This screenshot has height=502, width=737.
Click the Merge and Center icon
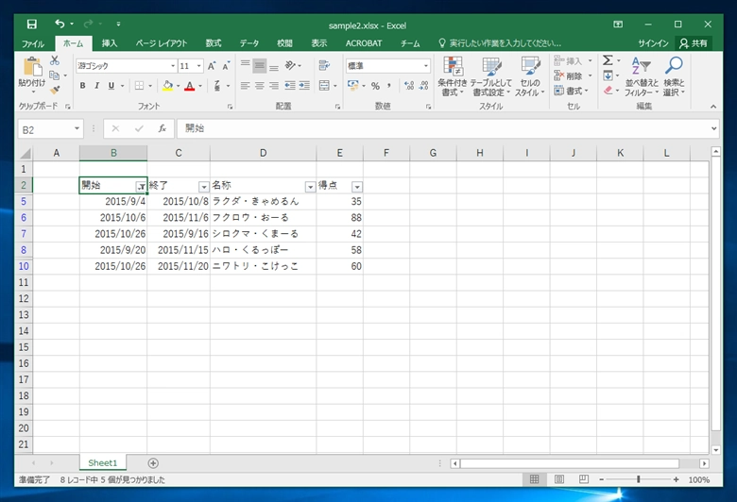click(x=324, y=86)
